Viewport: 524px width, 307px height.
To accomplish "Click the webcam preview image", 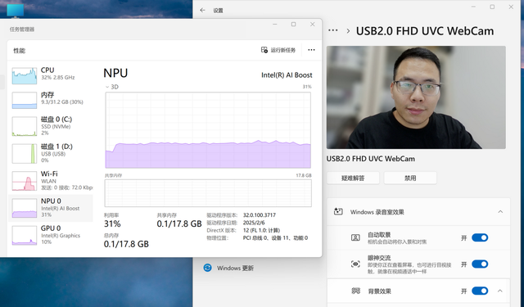I will click(416, 97).
